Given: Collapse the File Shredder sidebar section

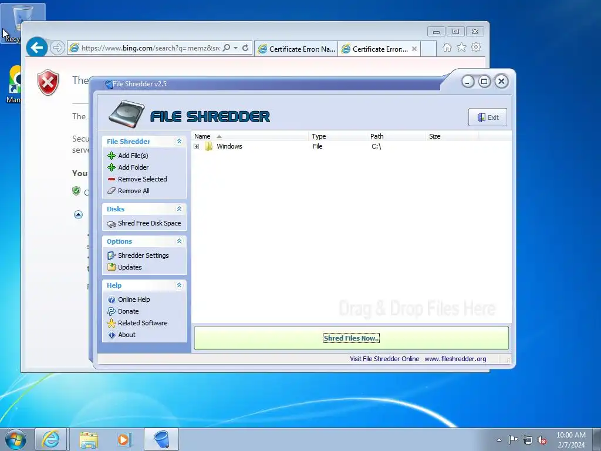Looking at the screenshot, I should tap(179, 142).
